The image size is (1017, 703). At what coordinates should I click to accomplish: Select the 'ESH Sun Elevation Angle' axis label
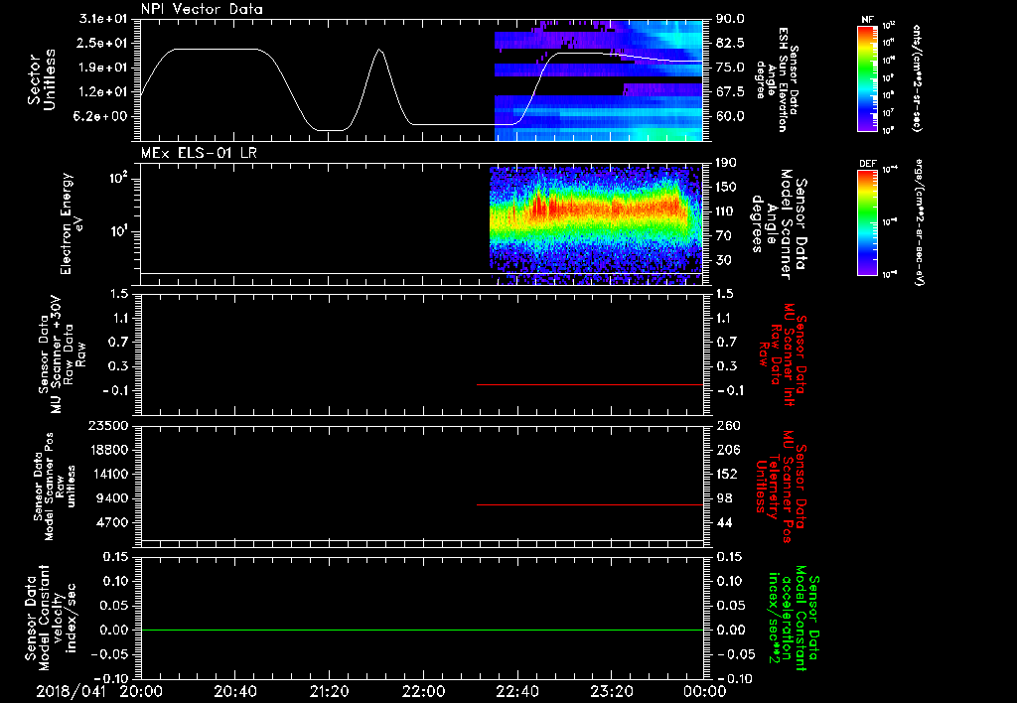pyautogui.click(x=778, y=79)
